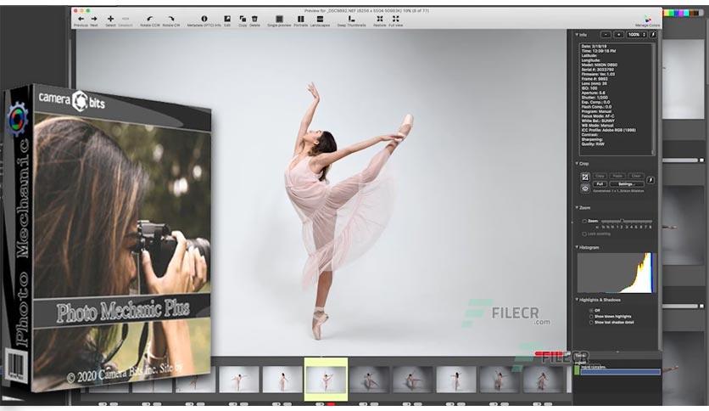
Task: Enable the Zoom checkbox
Action: click(584, 222)
